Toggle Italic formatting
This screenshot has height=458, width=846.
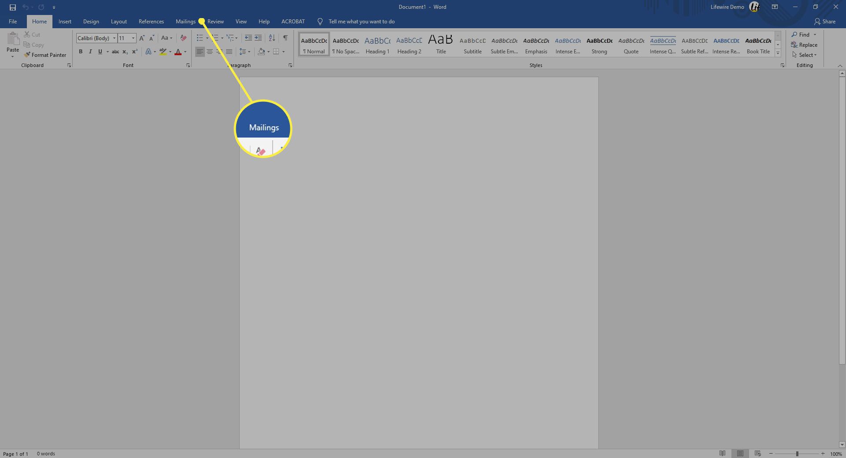click(90, 52)
